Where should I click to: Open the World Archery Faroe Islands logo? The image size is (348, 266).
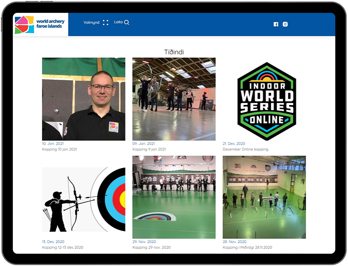point(40,25)
